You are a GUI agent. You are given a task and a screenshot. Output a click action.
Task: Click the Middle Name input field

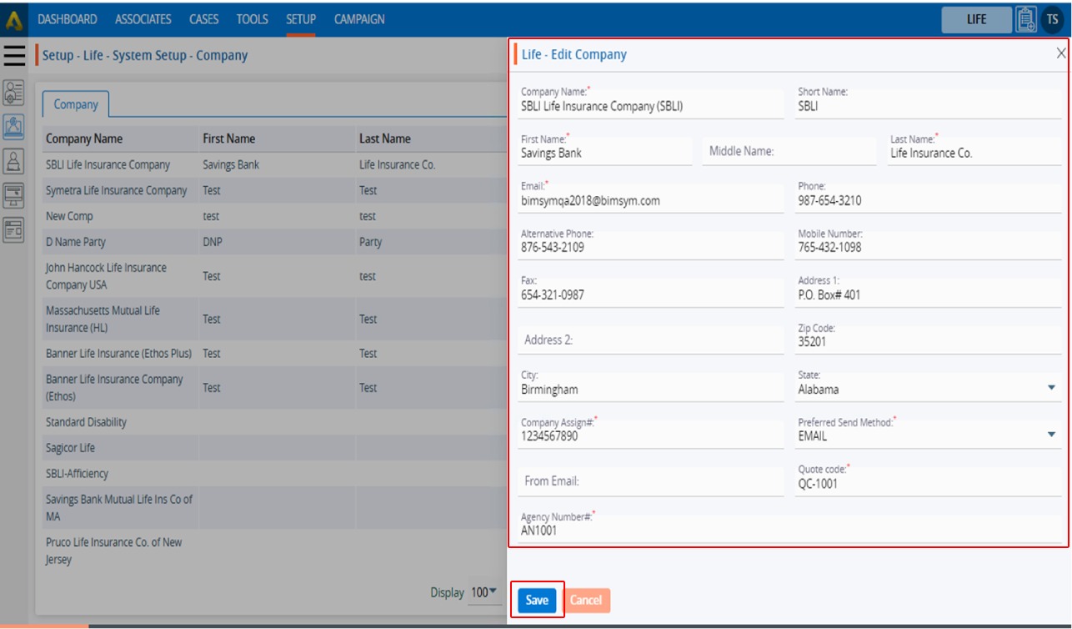pyautogui.click(x=789, y=151)
